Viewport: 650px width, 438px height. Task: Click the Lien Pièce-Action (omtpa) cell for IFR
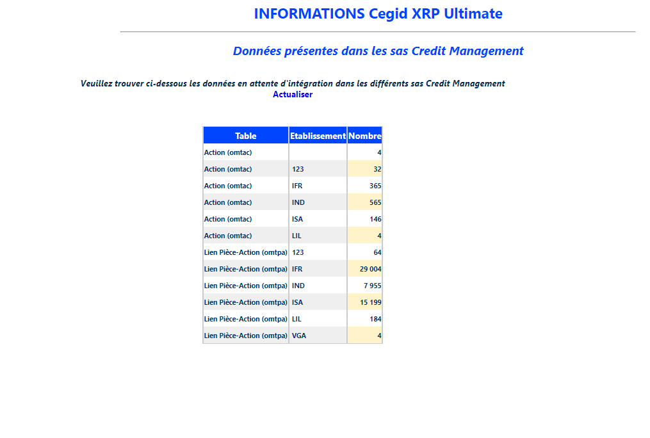point(246,269)
